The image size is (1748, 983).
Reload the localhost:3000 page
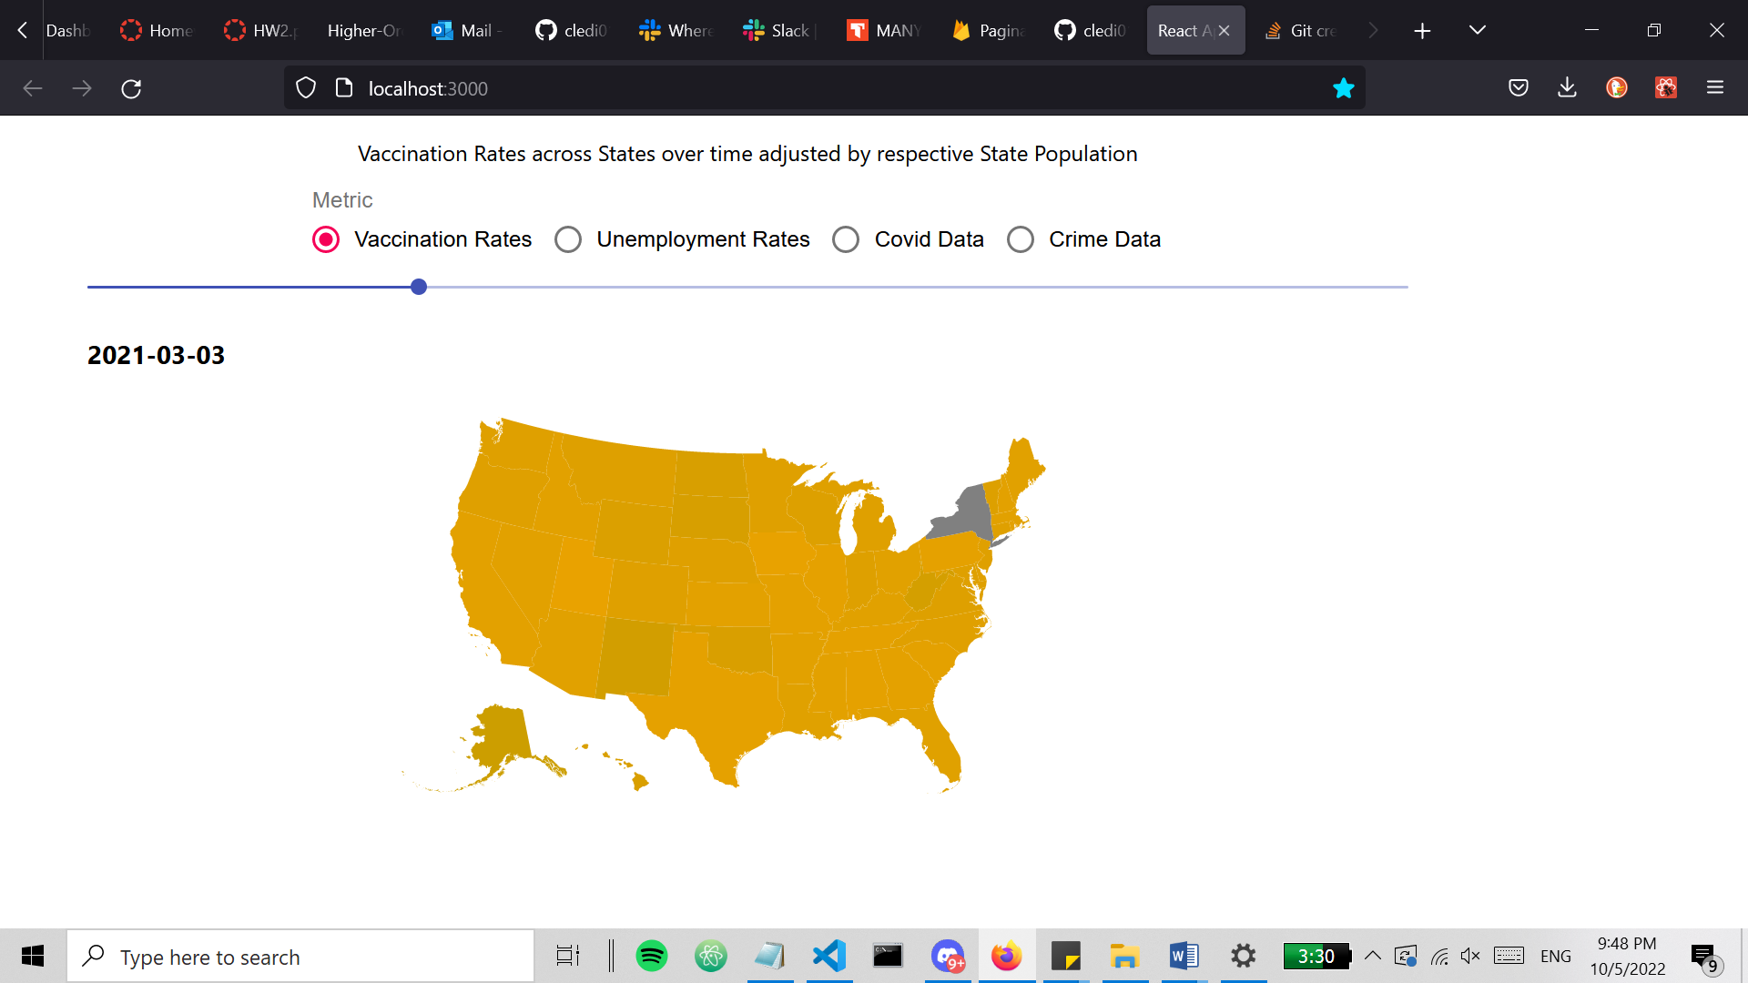pyautogui.click(x=131, y=87)
